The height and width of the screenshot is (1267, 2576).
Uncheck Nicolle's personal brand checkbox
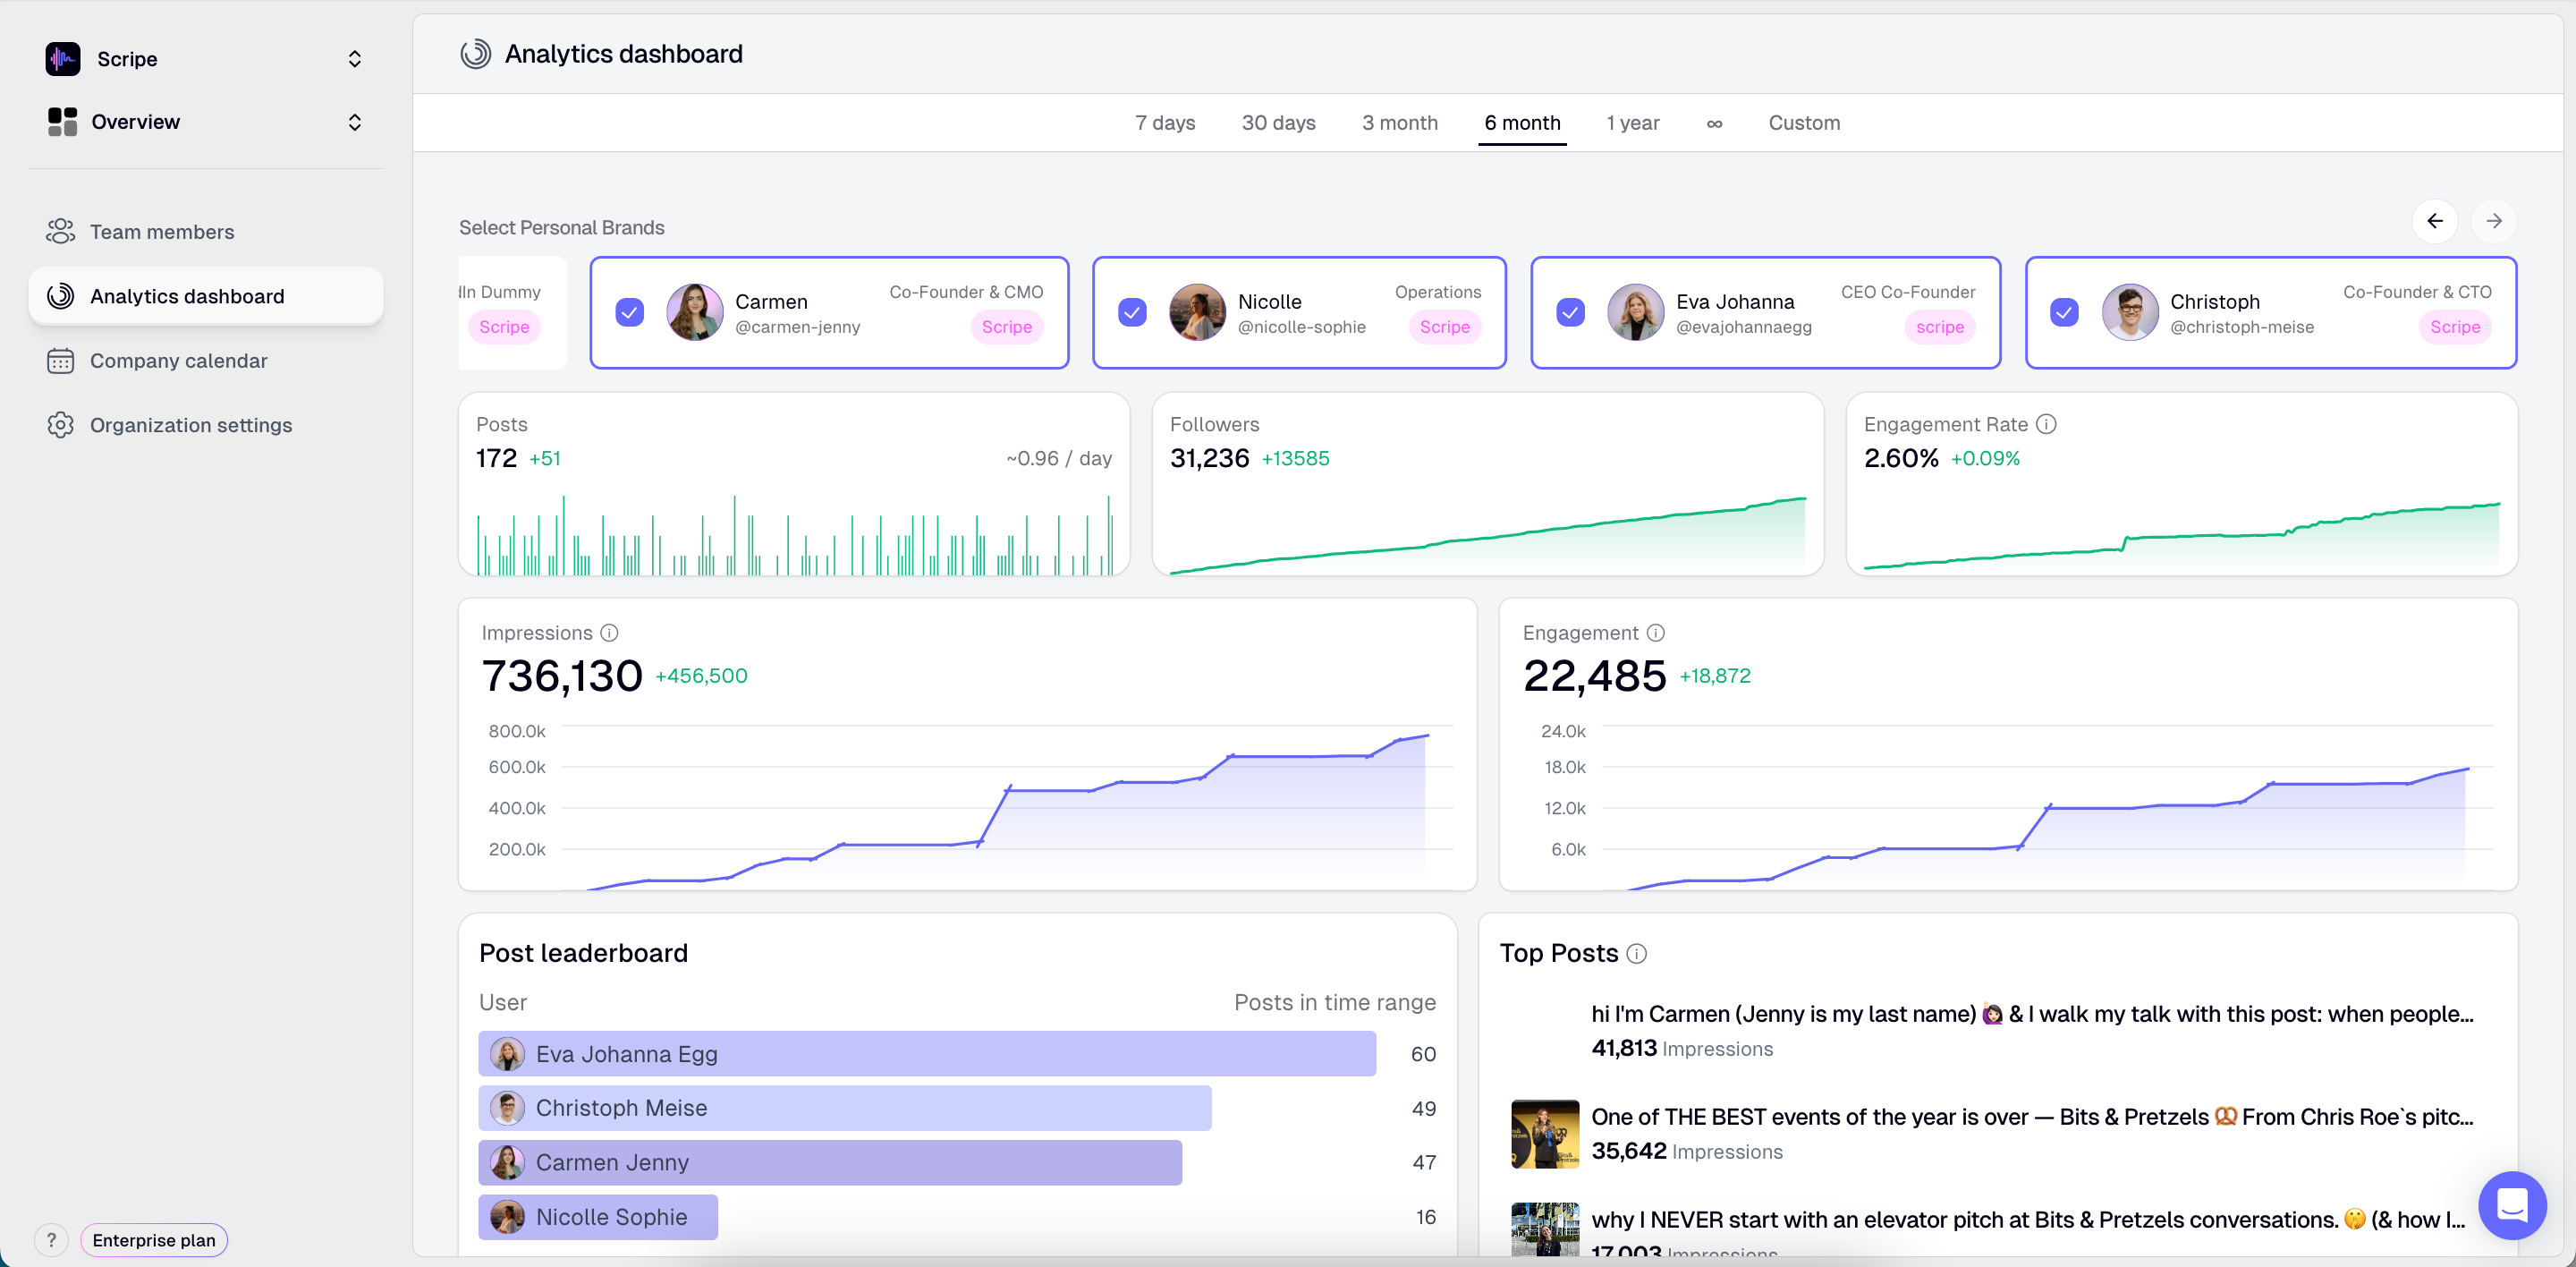(1132, 313)
